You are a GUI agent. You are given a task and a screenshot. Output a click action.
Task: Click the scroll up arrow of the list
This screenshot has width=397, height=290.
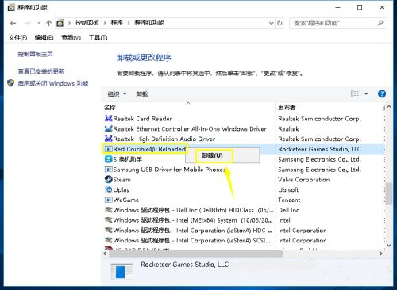pos(389,107)
